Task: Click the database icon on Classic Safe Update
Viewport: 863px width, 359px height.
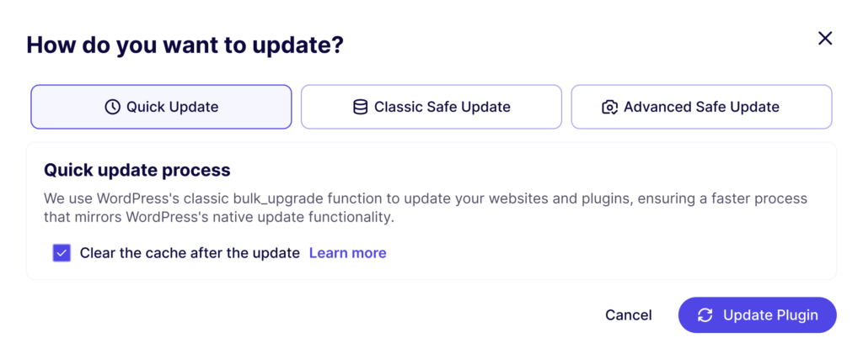Action: point(360,107)
